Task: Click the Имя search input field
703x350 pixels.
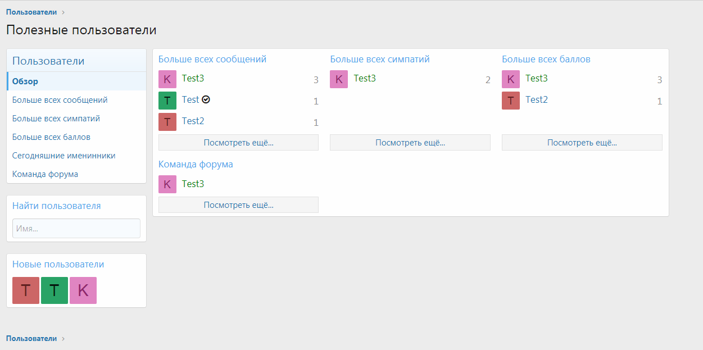Action: 76,229
